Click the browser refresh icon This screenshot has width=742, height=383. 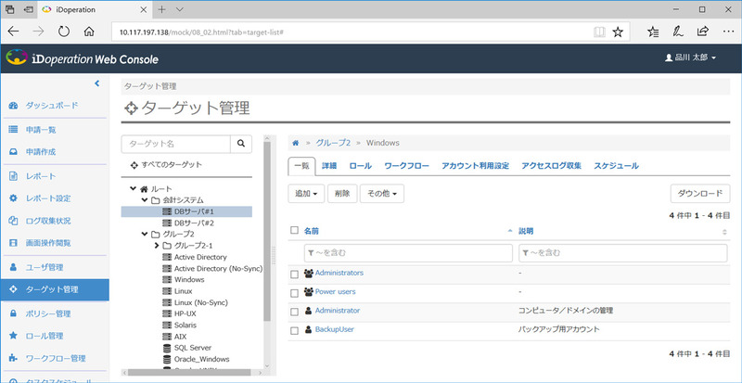[x=63, y=32]
